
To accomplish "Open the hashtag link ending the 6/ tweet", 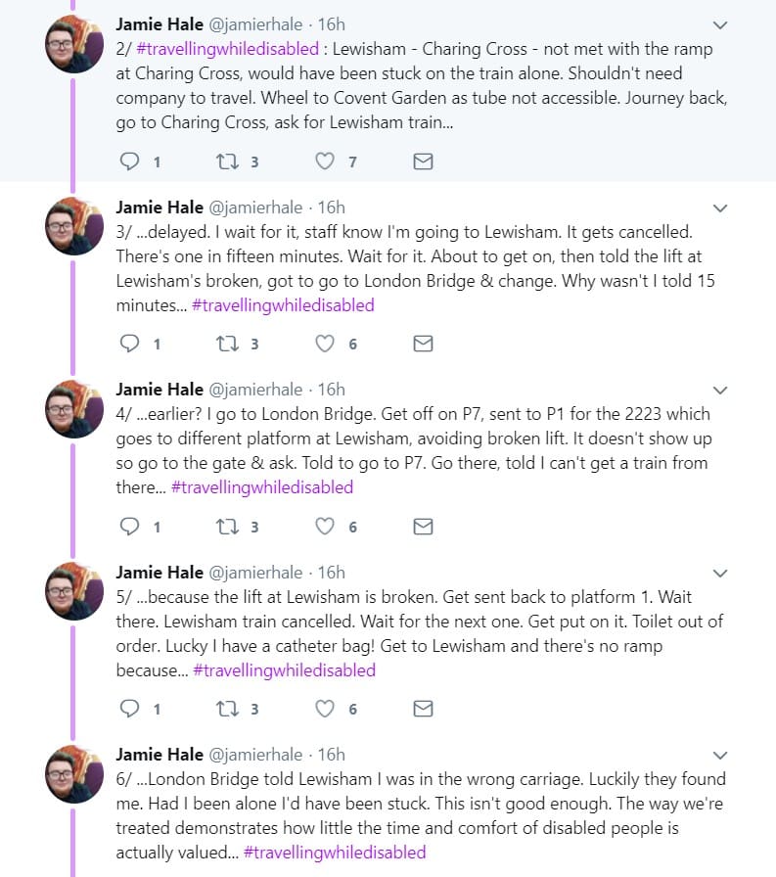I will (335, 853).
